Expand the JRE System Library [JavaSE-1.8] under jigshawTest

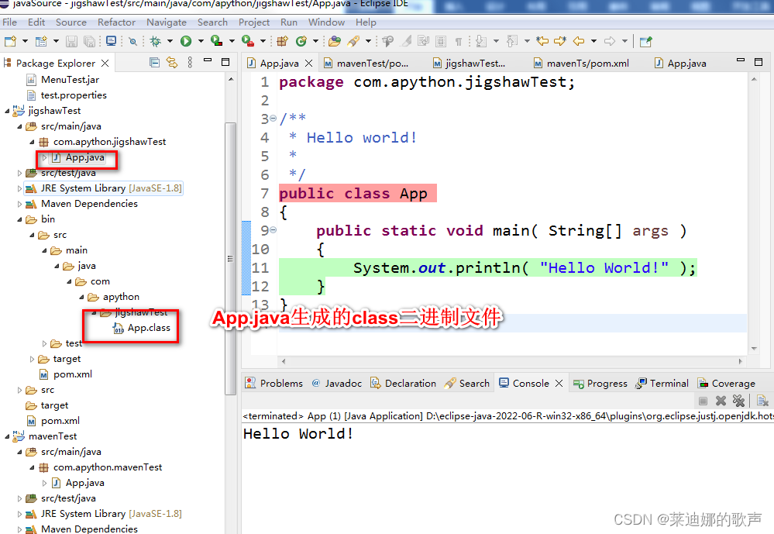tap(19, 188)
